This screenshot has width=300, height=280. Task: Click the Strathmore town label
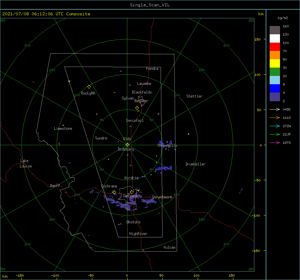(162, 197)
